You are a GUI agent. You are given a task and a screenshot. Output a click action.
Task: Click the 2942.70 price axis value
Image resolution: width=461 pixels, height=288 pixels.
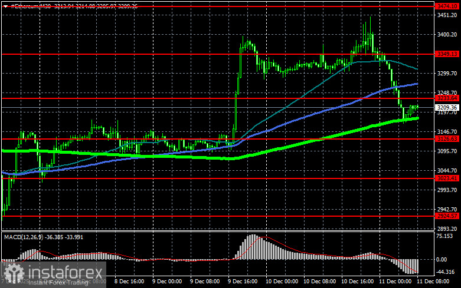click(447, 210)
